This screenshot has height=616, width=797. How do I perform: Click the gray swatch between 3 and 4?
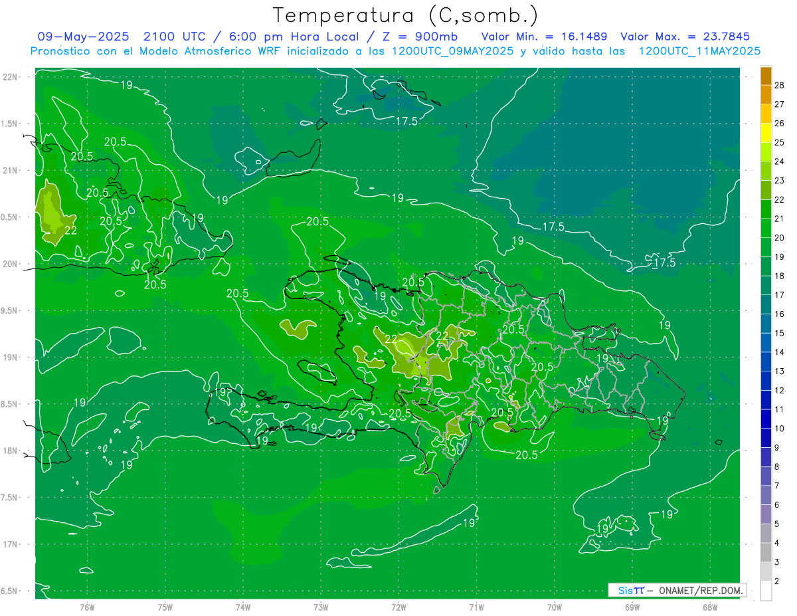tap(766, 552)
